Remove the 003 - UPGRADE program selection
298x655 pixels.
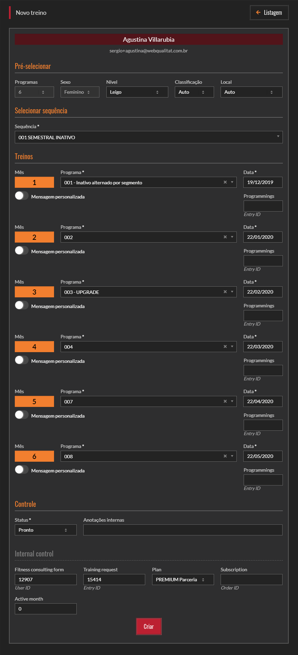click(x=225, y=292)
